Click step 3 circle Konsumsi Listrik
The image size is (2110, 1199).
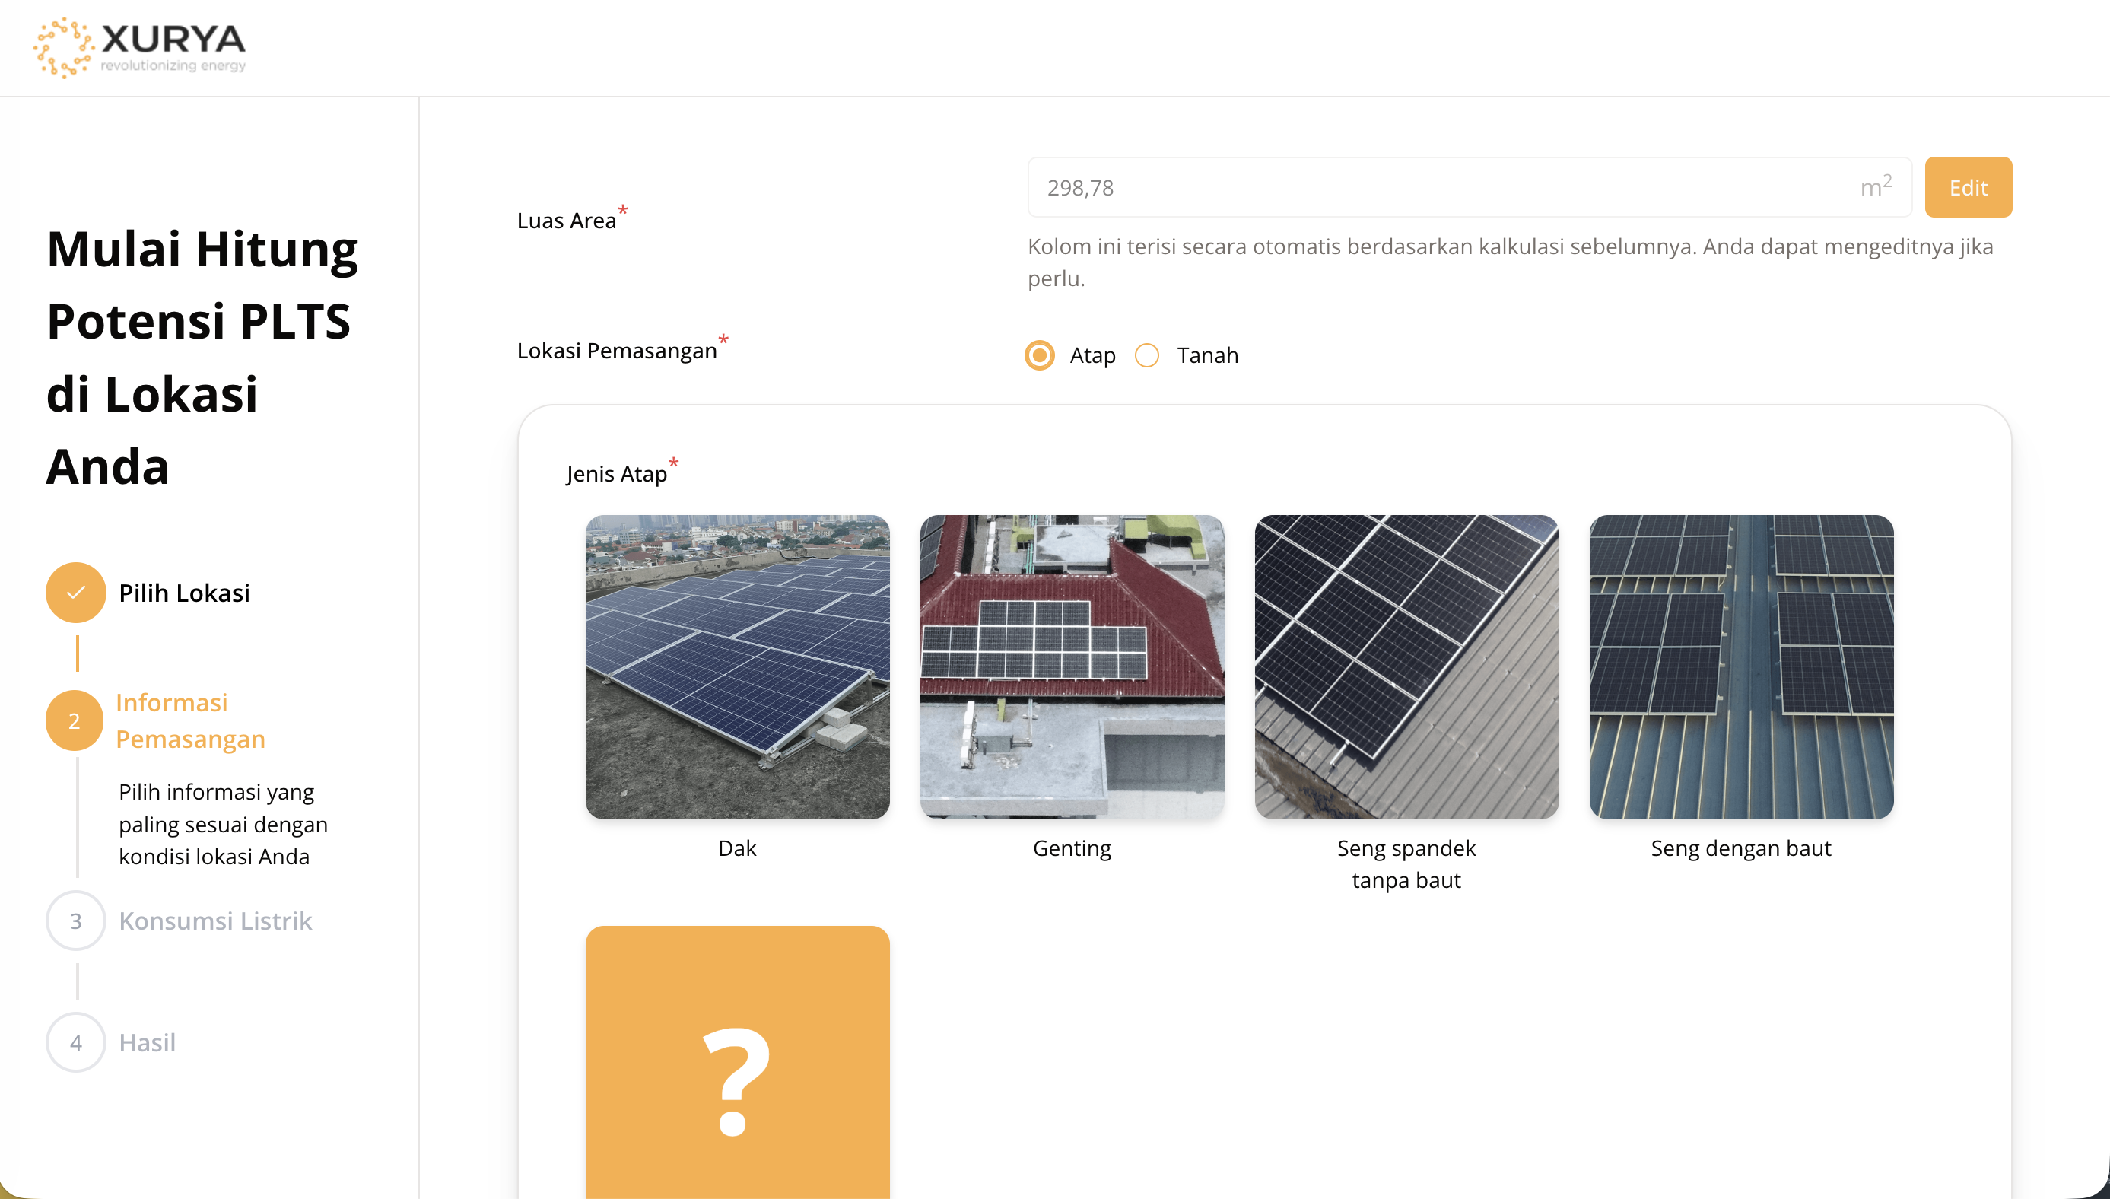tap(76, 920)
